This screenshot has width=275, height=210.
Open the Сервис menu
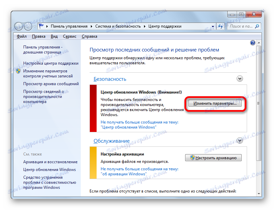pyautogui.click(x=70, y=36)
